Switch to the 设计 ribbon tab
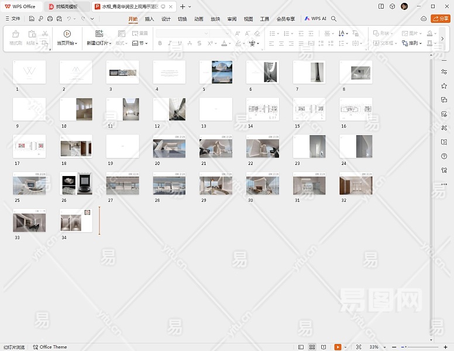Image resolution: width=454 pixels, height=351 pixels. pos(166,19)
